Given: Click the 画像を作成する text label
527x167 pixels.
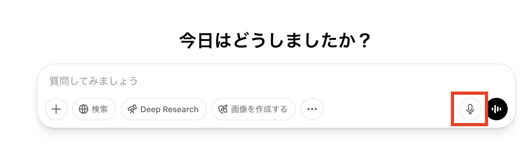Looking at the screenshot, I should click(259, 109).
